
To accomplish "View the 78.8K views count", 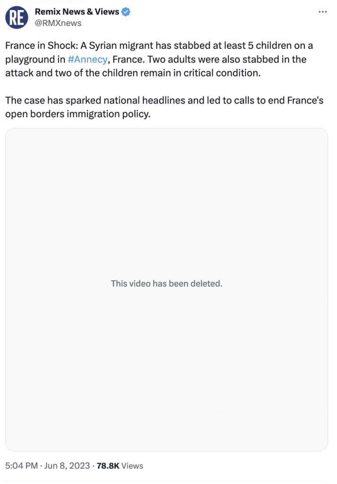I will [x=108, y=466].
